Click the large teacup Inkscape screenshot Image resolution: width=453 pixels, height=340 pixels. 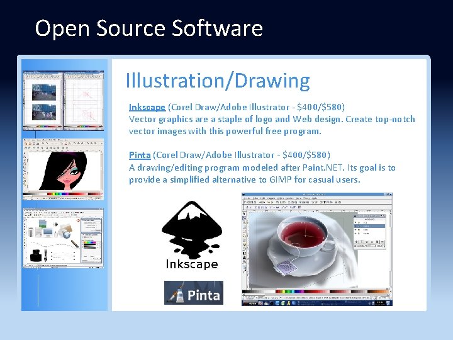tap(317, 249)
